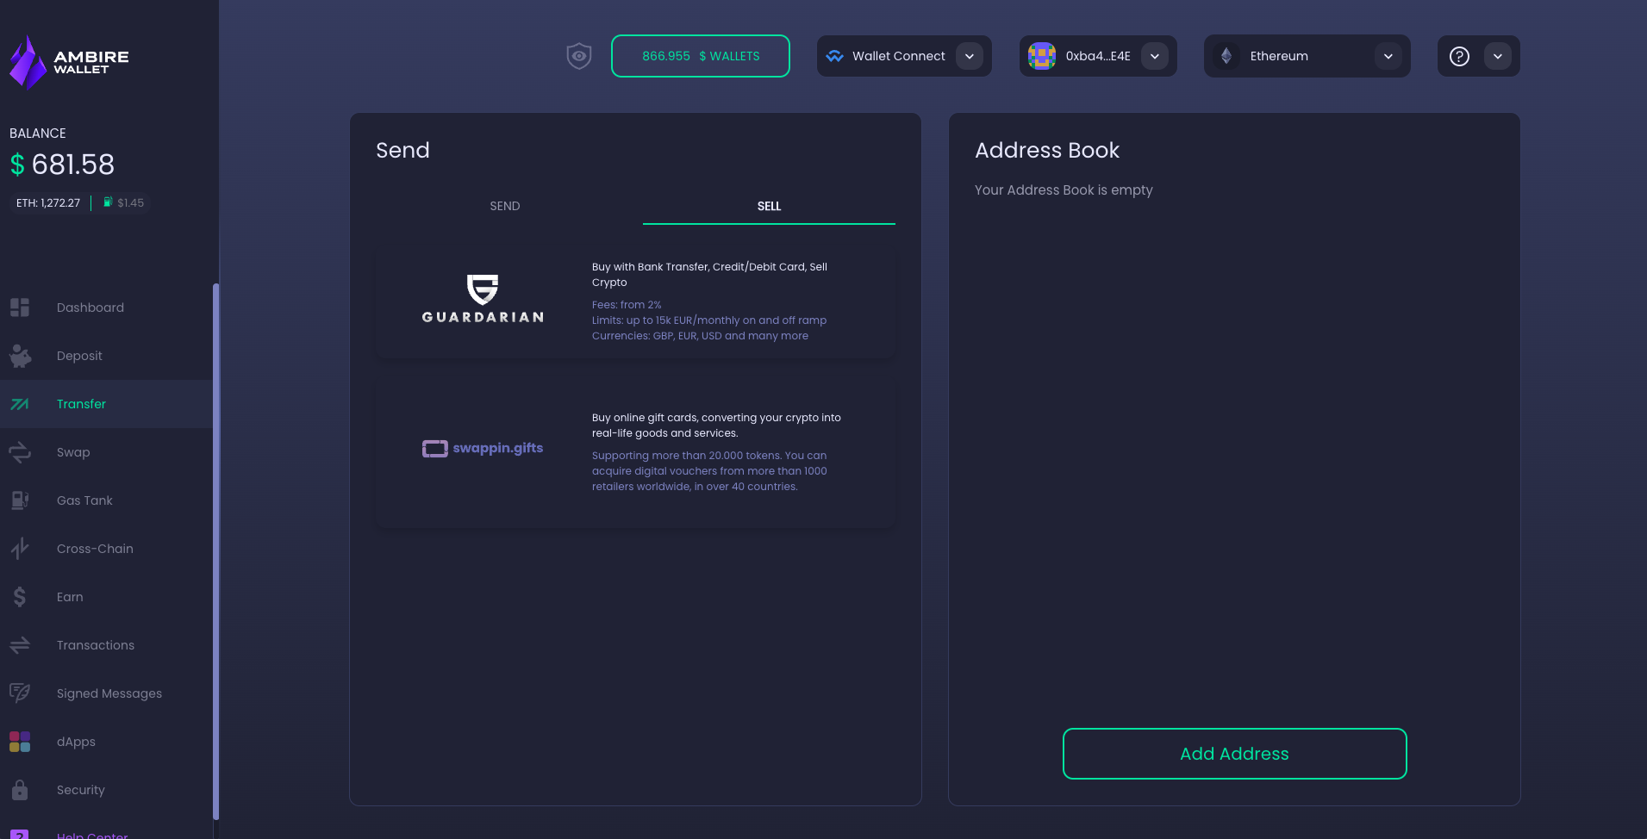This screenshot has height=839, width=1647.
Task: Open the swappin.gifts gift cards description
Action: (x=716, y=426)
